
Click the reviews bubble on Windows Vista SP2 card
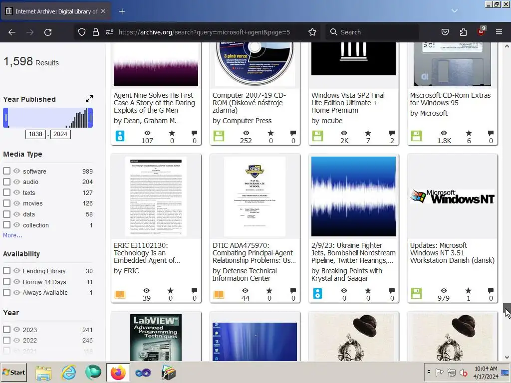click(x=392, y=133)
